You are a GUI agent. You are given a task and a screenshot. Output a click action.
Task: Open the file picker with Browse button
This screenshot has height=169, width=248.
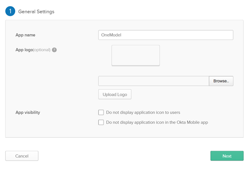(221, 81)
